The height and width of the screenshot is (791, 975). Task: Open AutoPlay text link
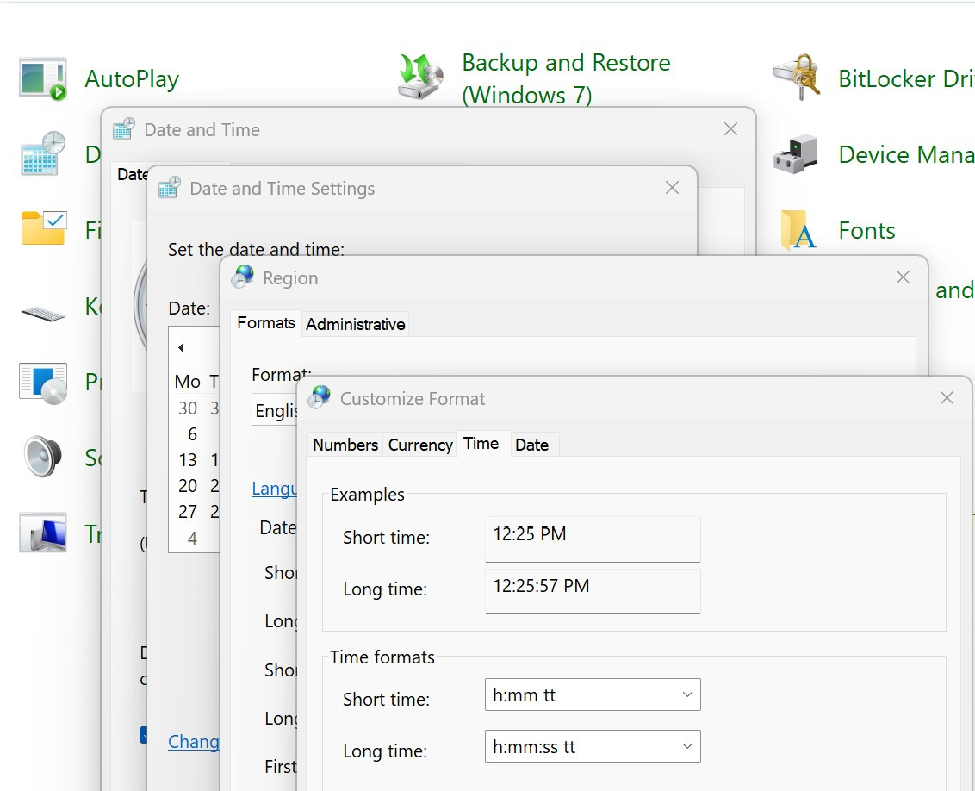[x=132, y=79]
